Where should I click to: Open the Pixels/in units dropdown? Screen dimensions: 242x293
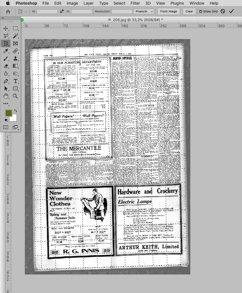(144, 12)
